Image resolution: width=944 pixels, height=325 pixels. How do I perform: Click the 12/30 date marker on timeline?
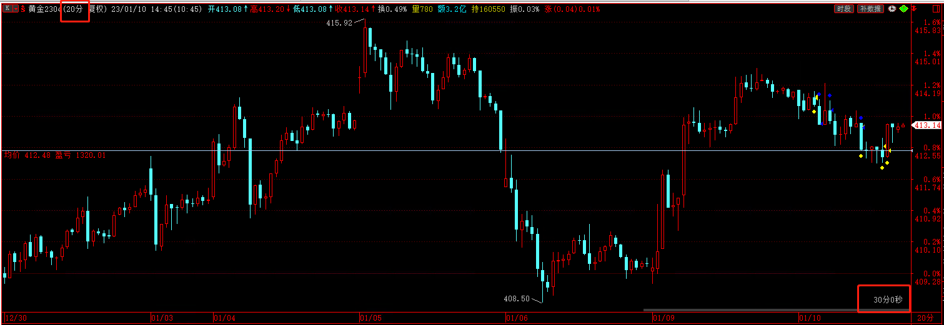16,318
